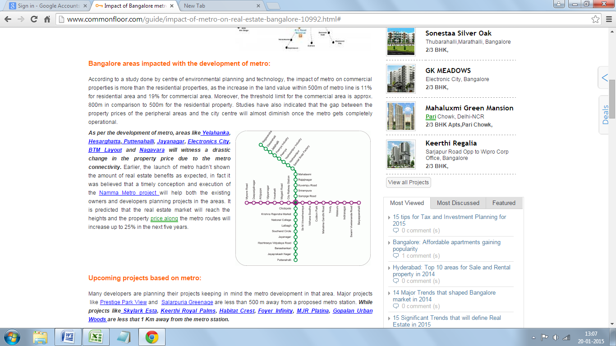616x346 pixels.
Task: Switch to the Featured tab
Action: click(504, 203)
